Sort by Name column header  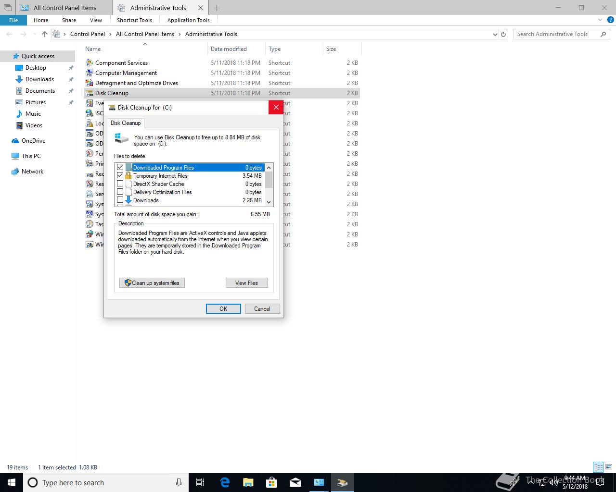pyautogui.click(x=93, y=49)
